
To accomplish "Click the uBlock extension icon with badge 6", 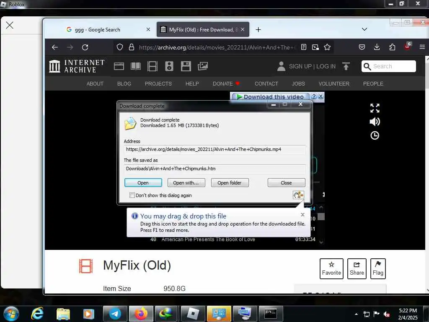I will click(407, 46).
